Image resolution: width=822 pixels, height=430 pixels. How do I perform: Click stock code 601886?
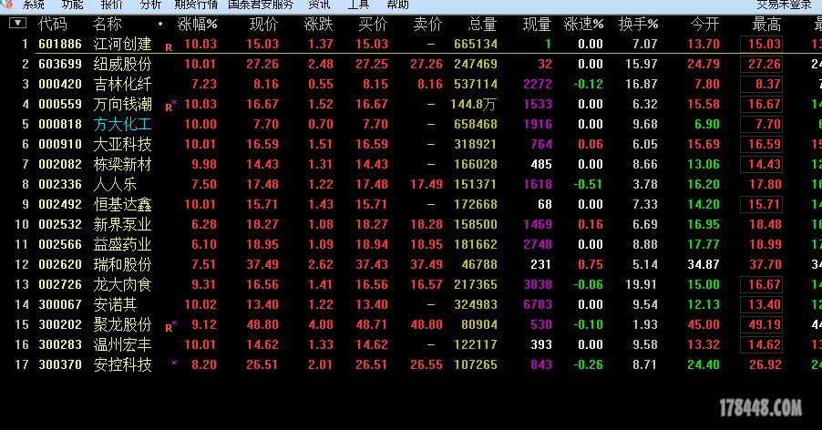(x=60, y=44)
